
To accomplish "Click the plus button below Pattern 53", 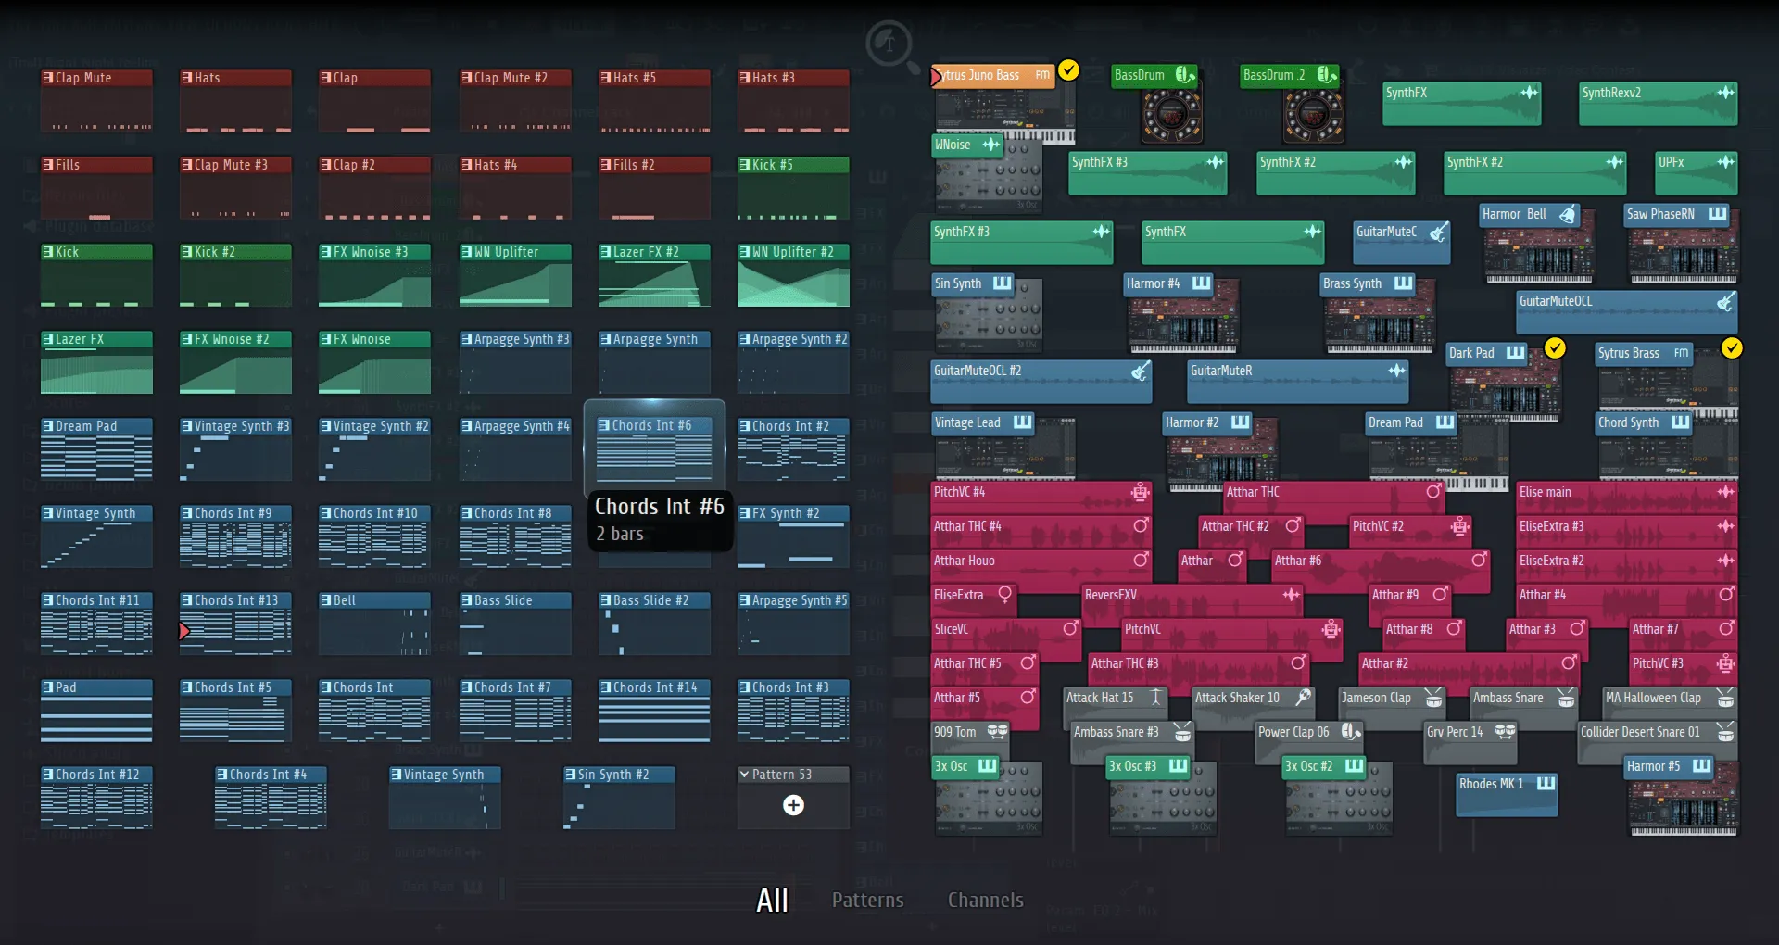I will [x=793, y=805].
